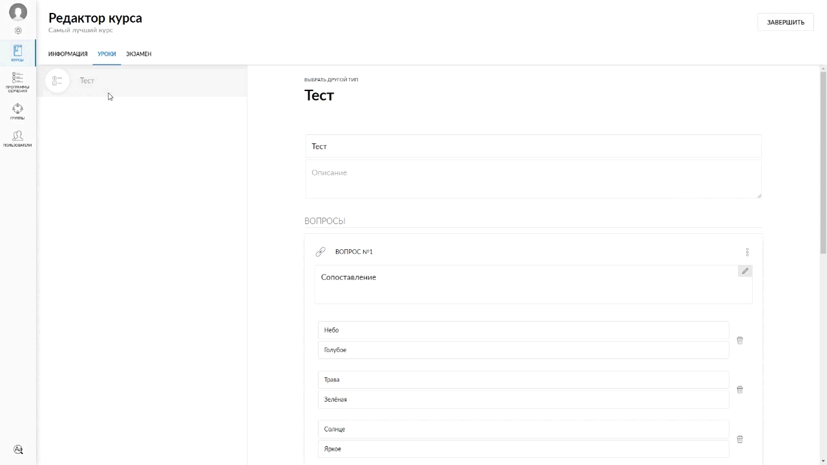Open Пользователи section in the sidebar
The height and width of the screenshot is (465, 827).
(x=17, y=139)
